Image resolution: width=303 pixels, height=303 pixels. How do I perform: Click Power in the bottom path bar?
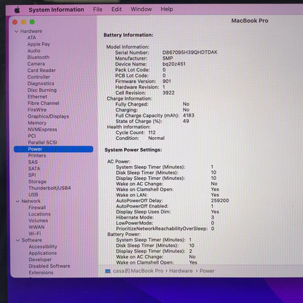point(207,271)
